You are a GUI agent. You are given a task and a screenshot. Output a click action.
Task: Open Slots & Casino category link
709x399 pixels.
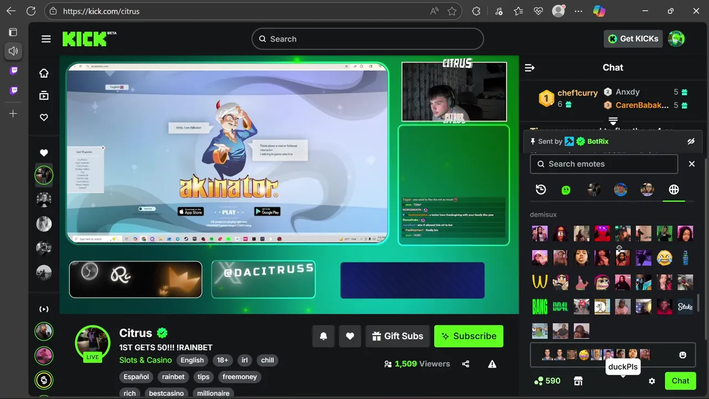click(x=146, y=360)
